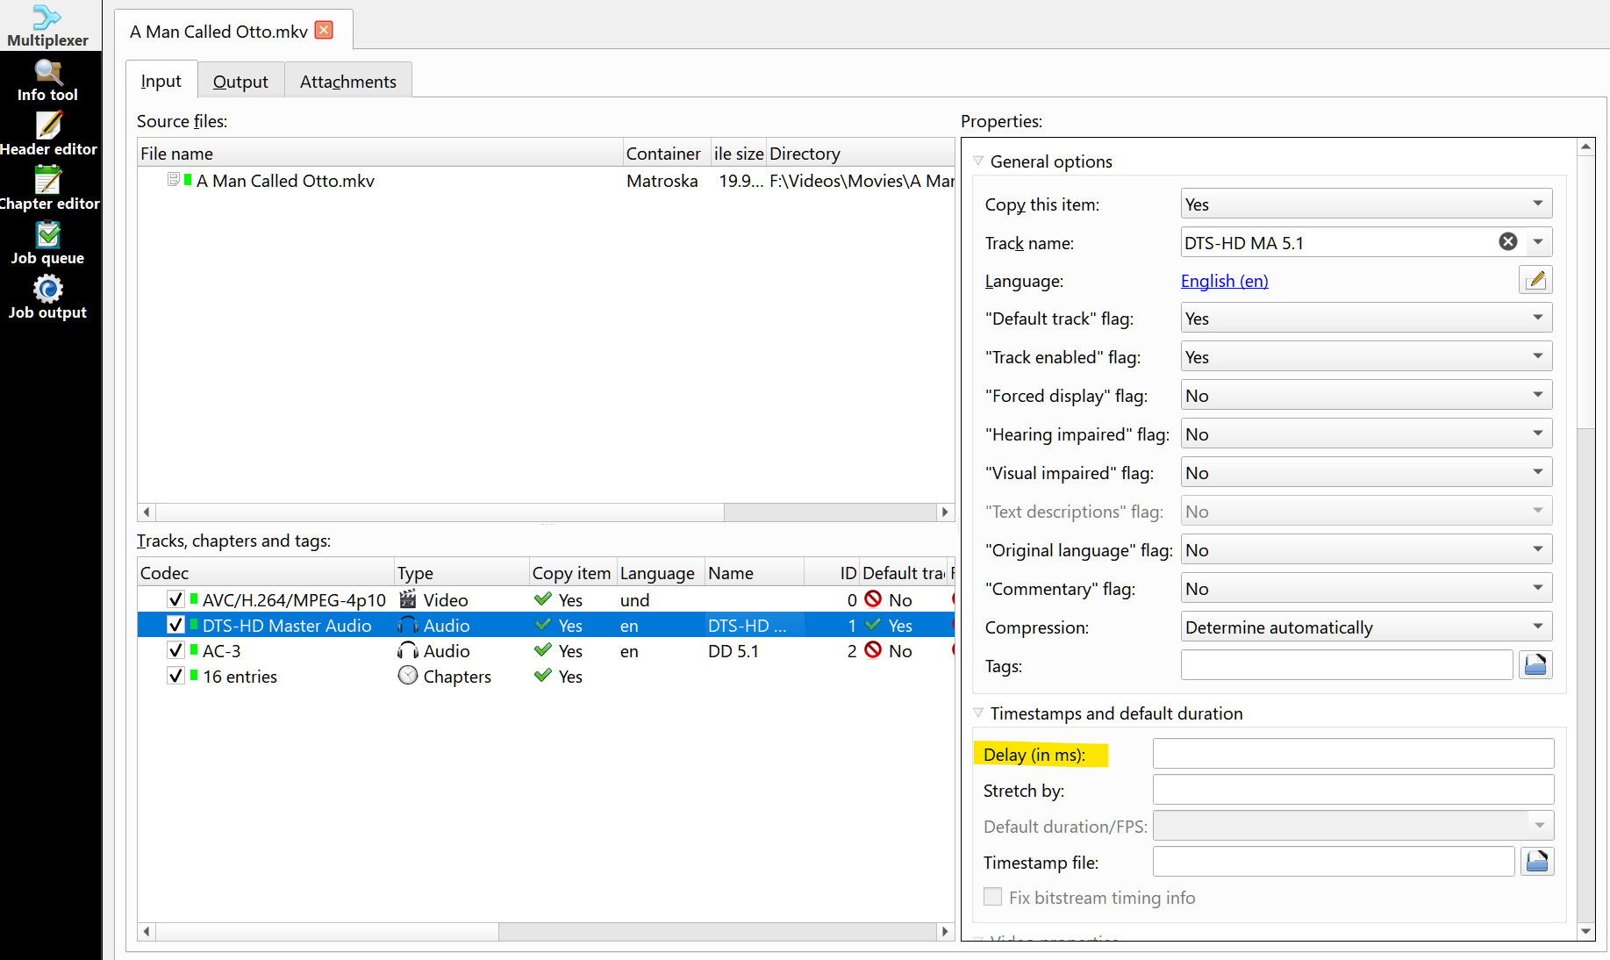1610x960 pixels.
Task: Click the English (en) language link
Action: (x=1224, y=281)
